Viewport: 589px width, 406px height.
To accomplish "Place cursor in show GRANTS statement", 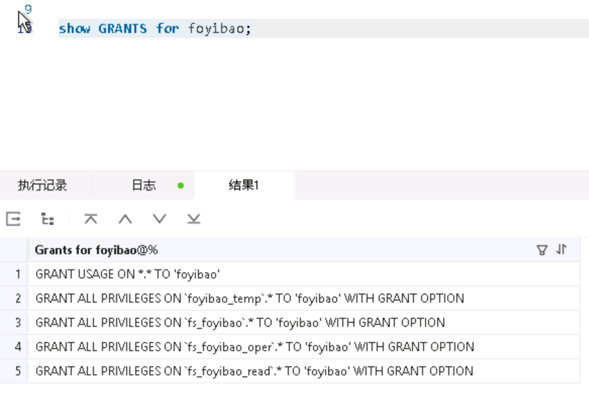I will point(155,28).
